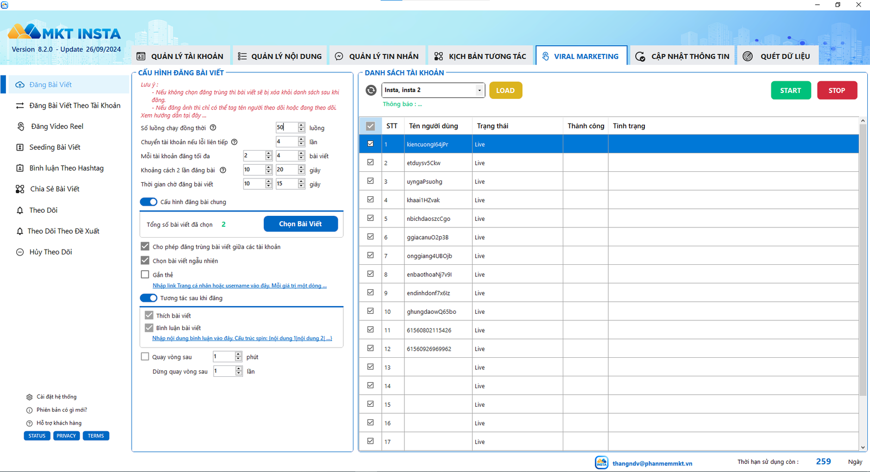Image resolution: width=870 pixels, height=472 pixels.
Task: Decrease Chuyển tài khoản nếu lỗi liên tiếp spinner
Action: coord(301,145)
